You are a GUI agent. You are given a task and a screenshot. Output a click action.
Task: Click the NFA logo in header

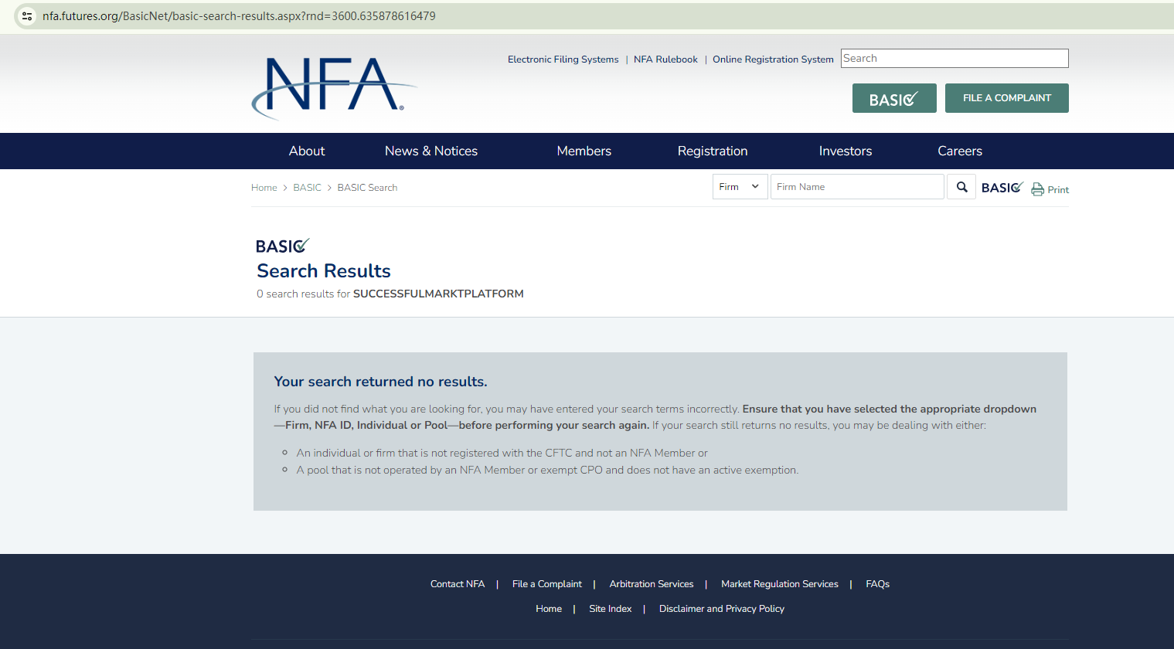tap(334, 88)
